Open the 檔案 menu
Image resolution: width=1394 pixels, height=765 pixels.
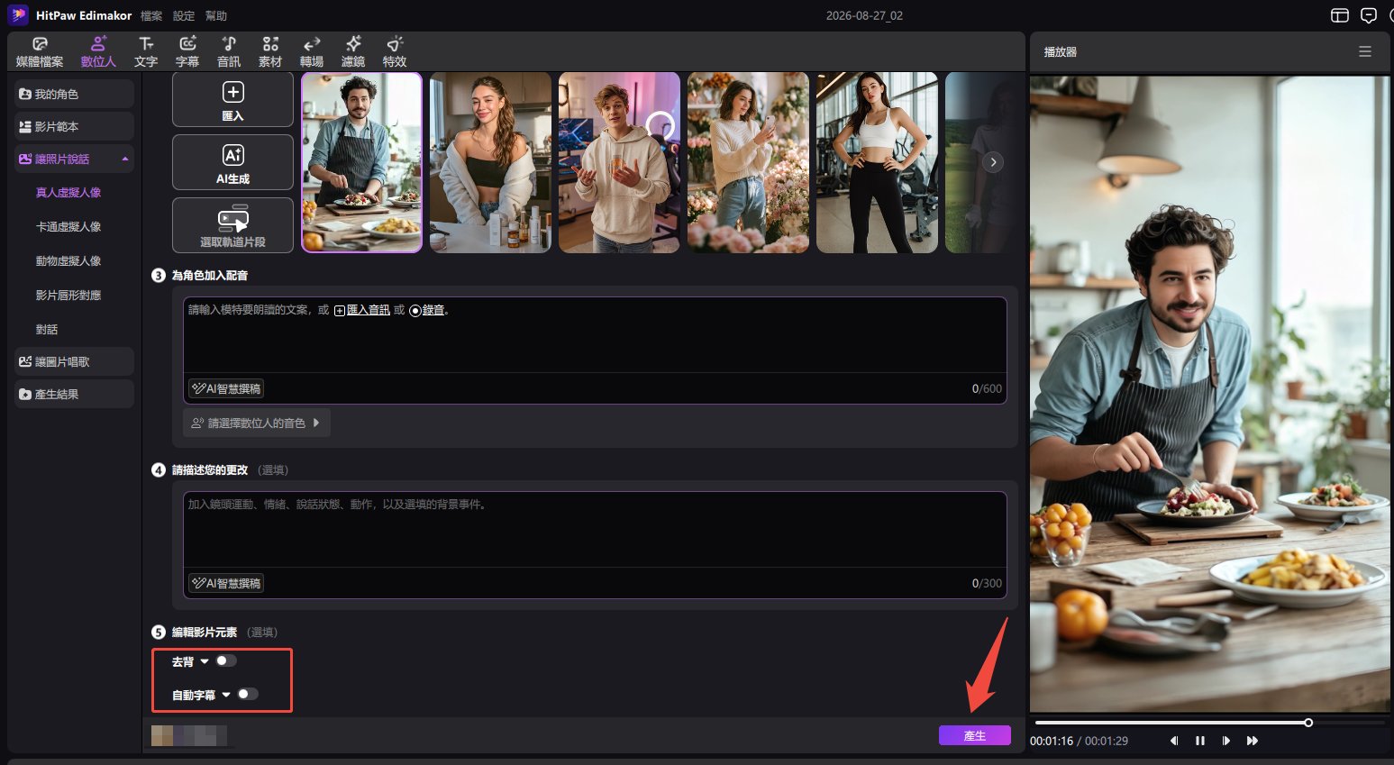(x=151, y=16)
